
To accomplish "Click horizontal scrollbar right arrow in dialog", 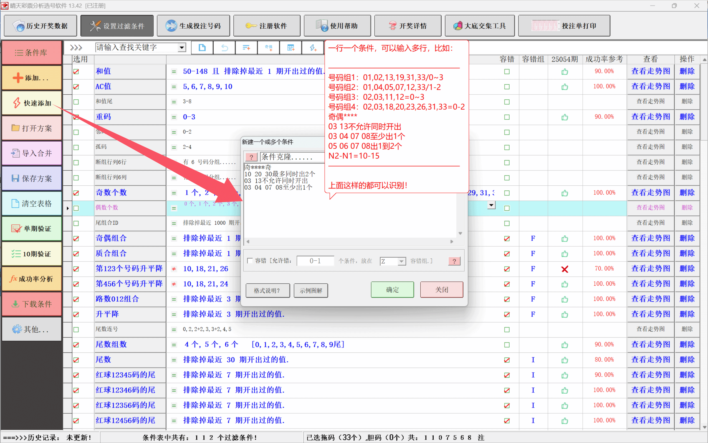I will tap(452, 241).
